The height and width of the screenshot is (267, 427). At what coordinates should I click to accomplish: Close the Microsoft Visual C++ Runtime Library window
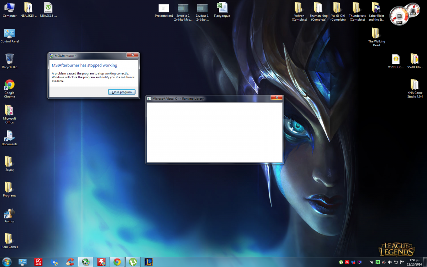tap(276, 98)
